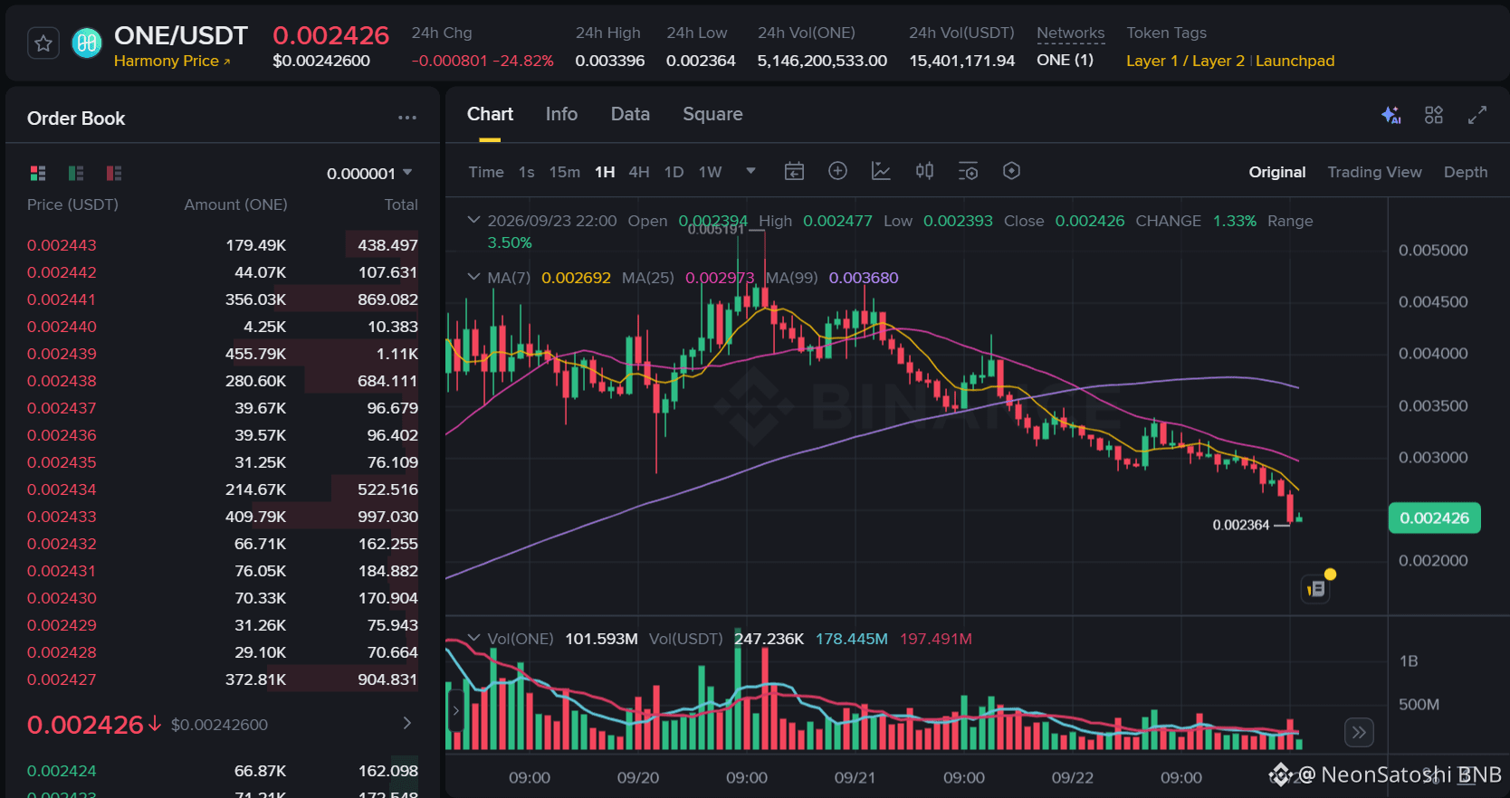Image resolution: width=1510 pixels, height=798 pixels.
Task: Show only sell orders in order book
Action: (x=114, y=173)
